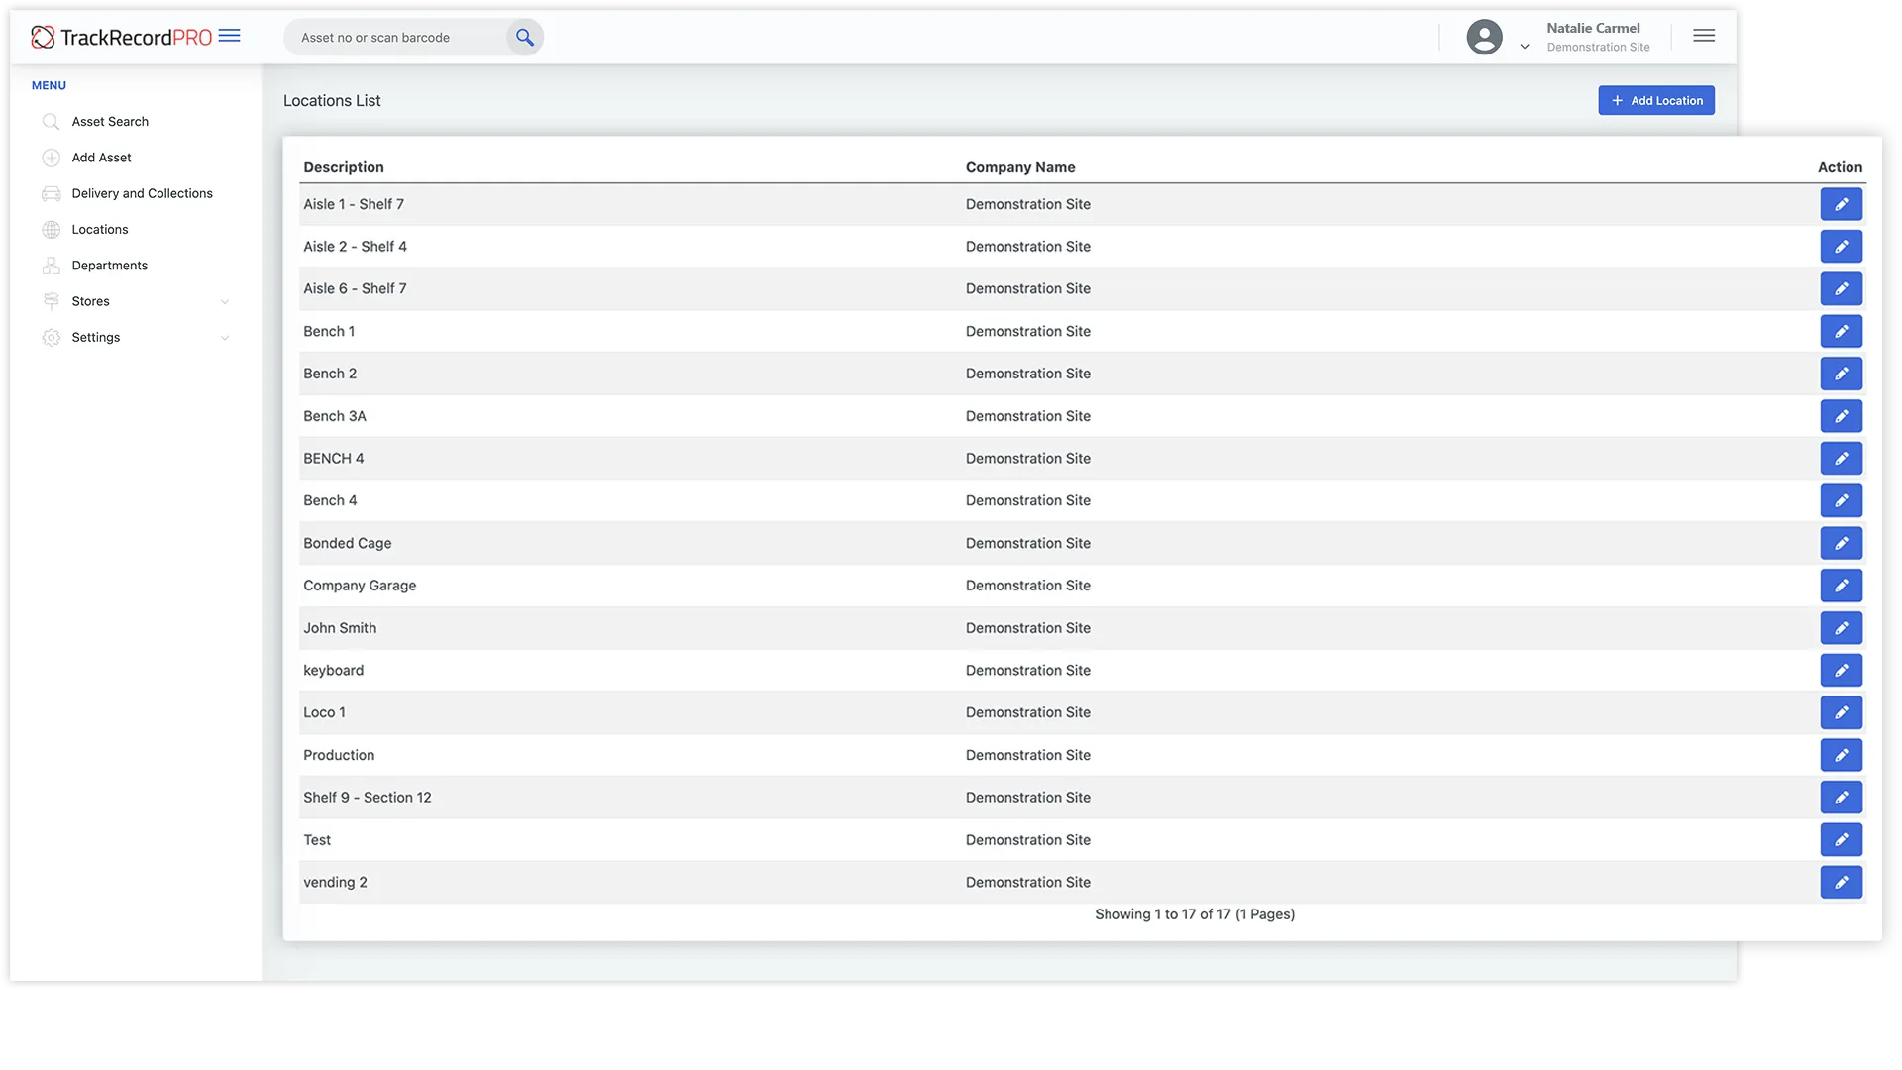Expand the Settings submenu chevron
The width and height of the screenshot is (1902, 1070).
click(225, 338)
